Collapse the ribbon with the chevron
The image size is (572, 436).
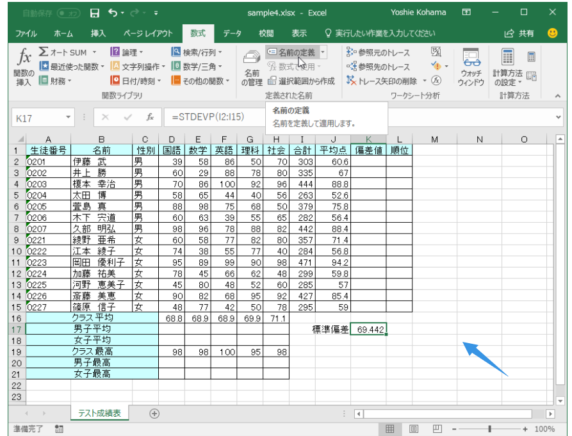558,96
